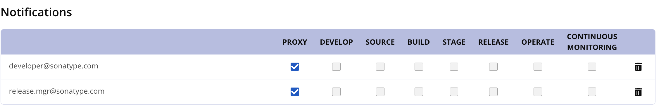Select the release.mgr@sonatype.com email text
The image size is (659, 109).
(57, 91)
